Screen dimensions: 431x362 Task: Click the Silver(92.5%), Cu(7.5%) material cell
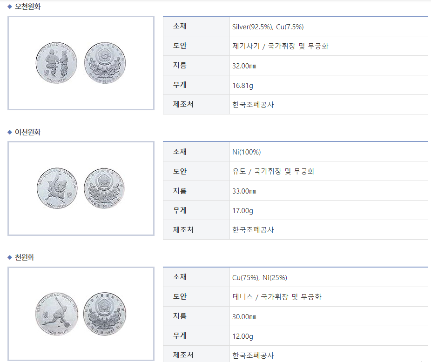click(x=268, y=27)
